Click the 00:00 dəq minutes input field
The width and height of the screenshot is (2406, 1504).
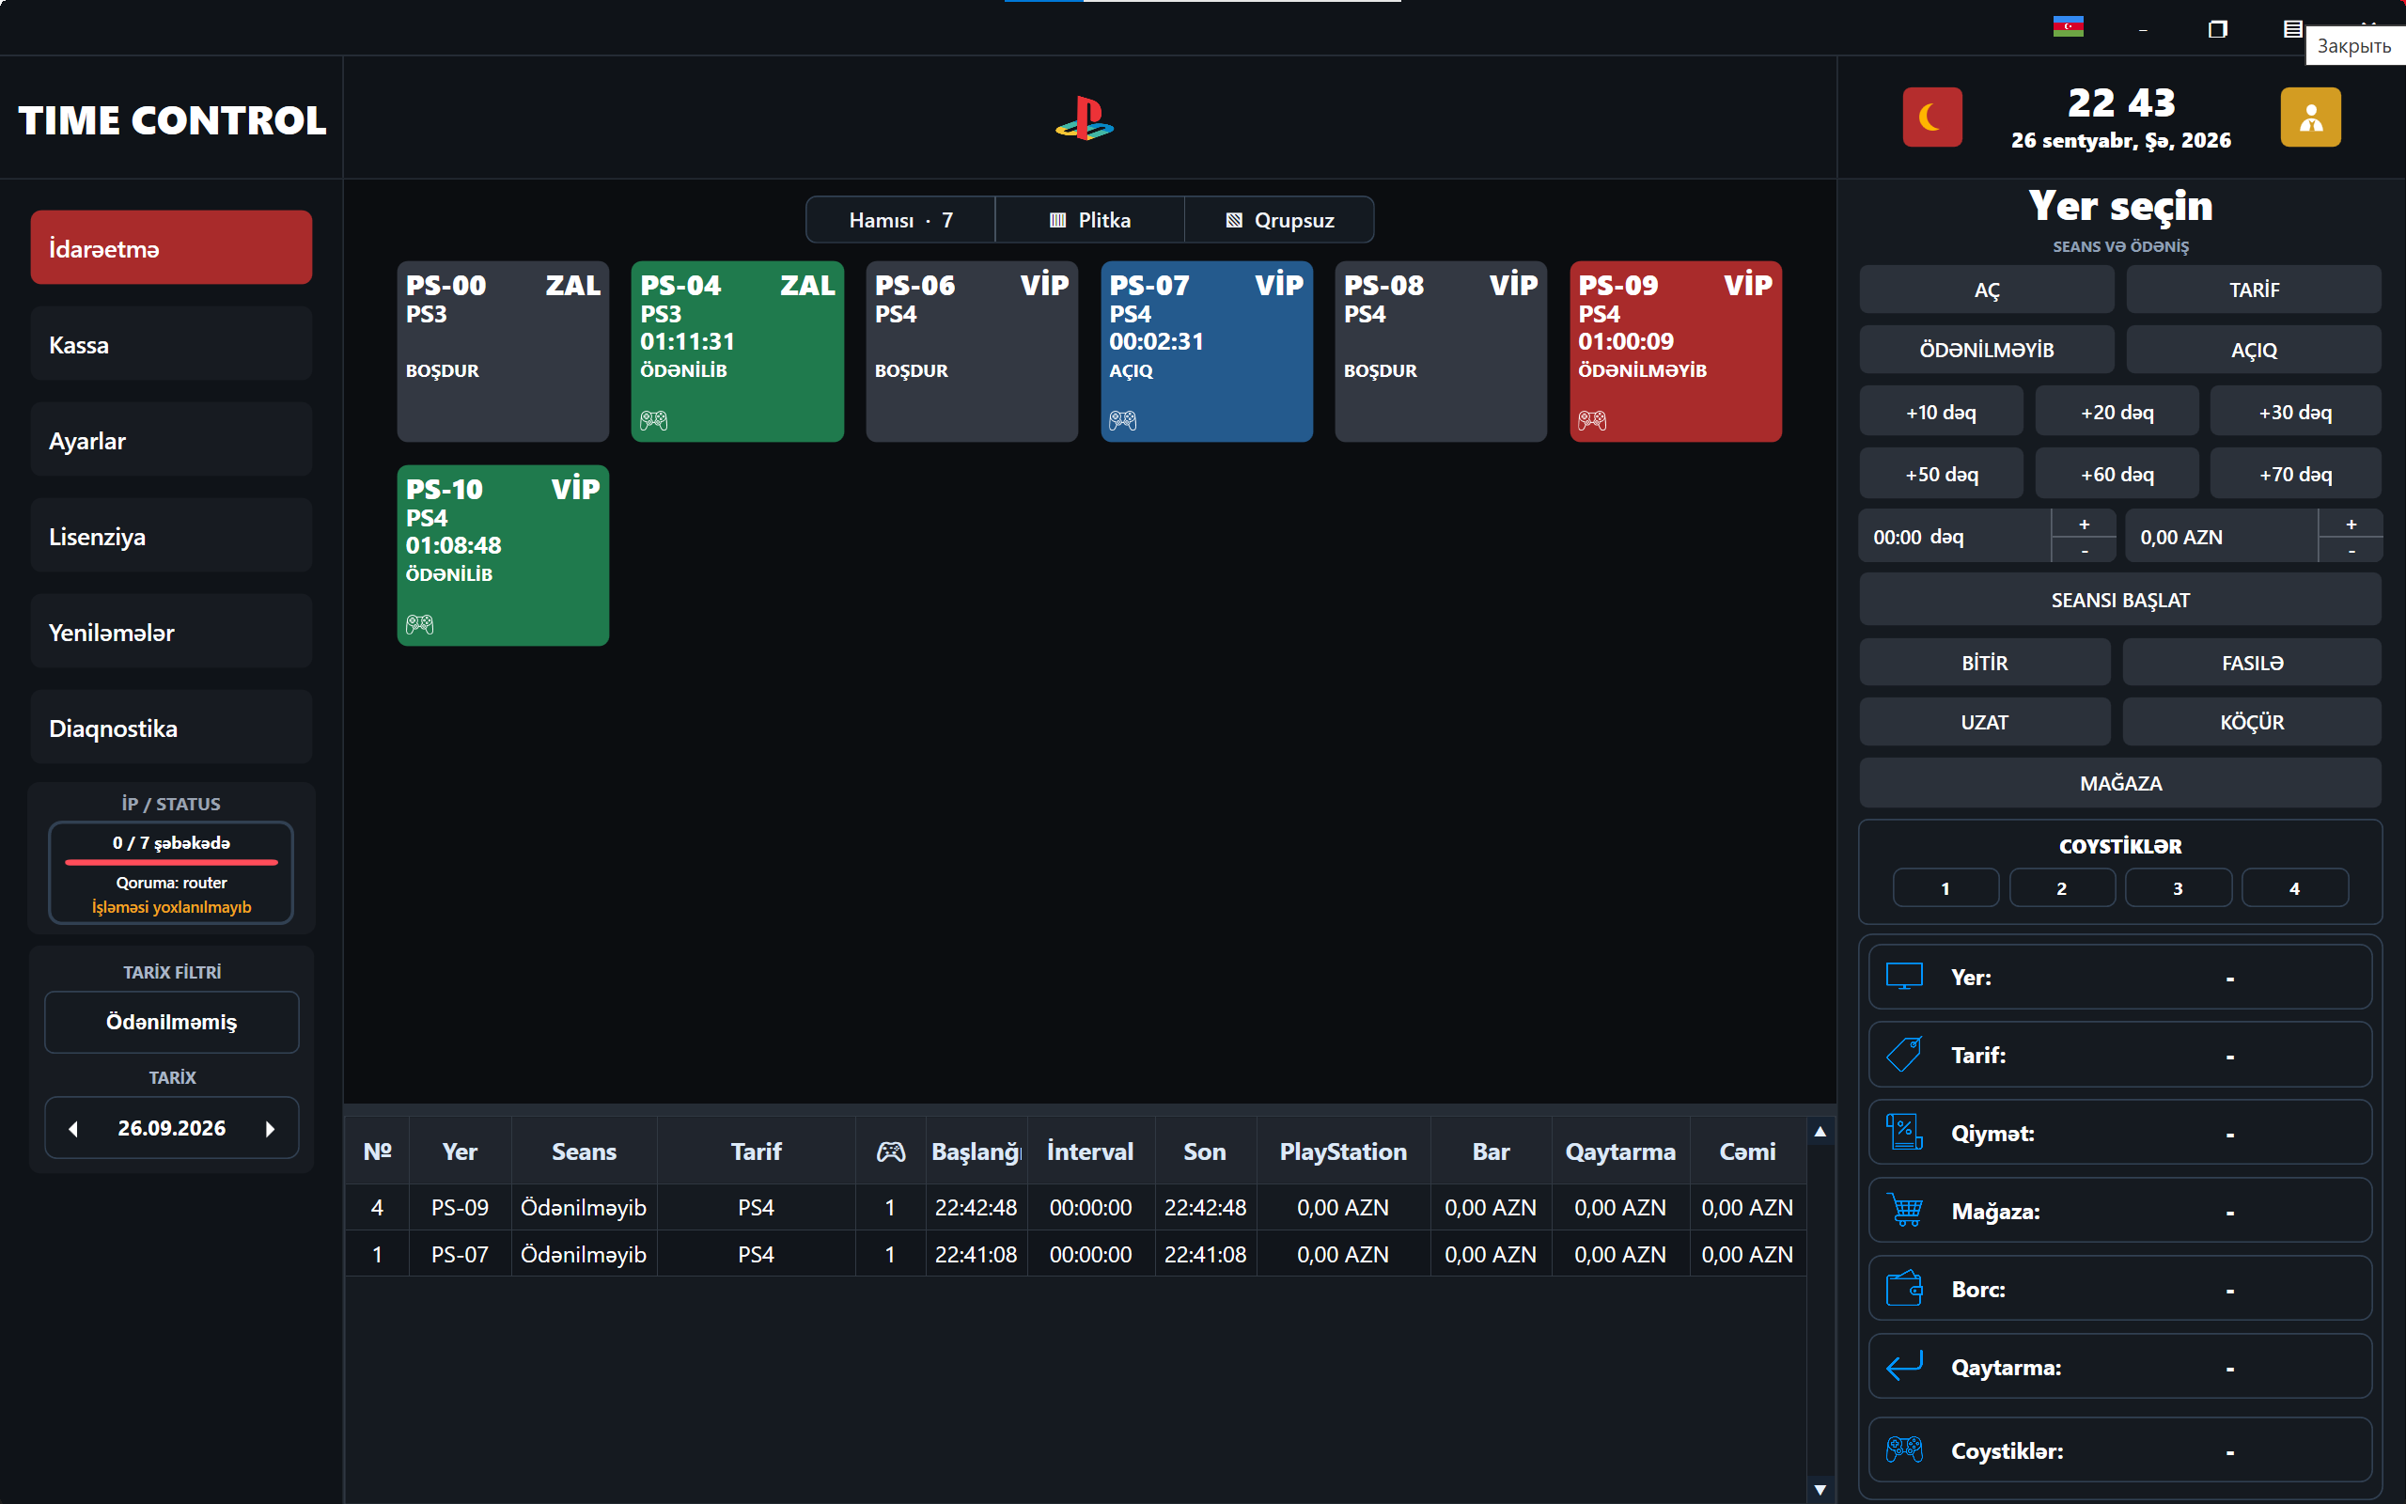pos(1955,537)
